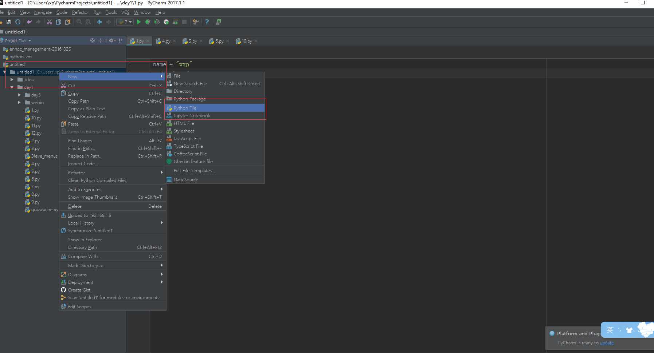This screenshot has width=654, height=353.
Task: Select enndc_management-20161025 project root
Action: coord(40,49)
